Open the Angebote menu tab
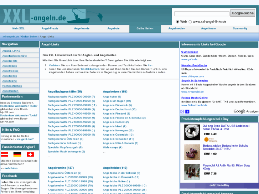This screenshot has width=259, height=194. [114, 28]
